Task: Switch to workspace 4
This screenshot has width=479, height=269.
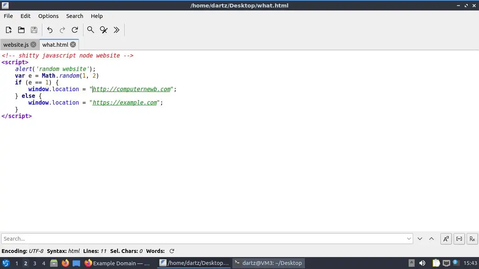Action: coord(43,263)
